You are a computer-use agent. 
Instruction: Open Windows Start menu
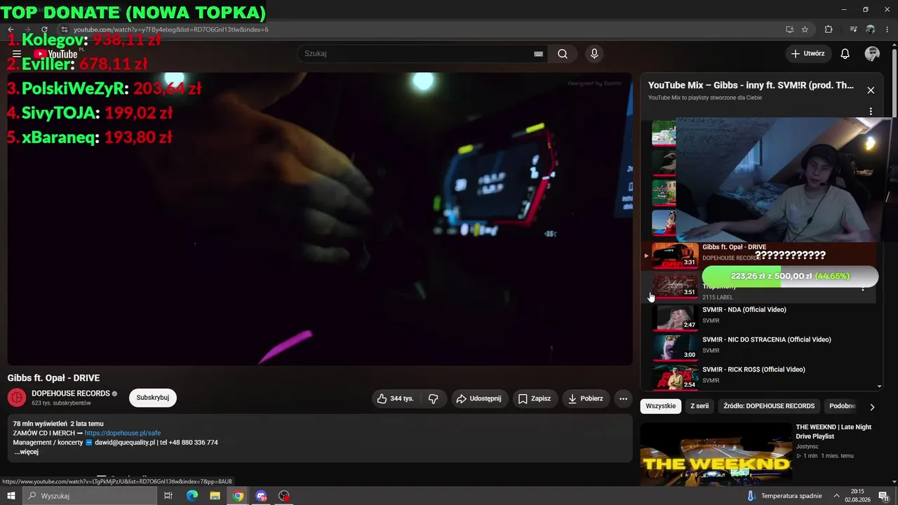(x=11, y=496)
